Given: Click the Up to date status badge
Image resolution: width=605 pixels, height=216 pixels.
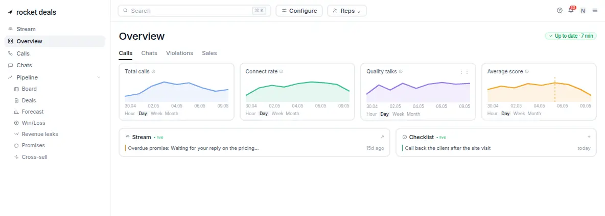Looking at the screenshot, I should pyautogui.click(x=571, y=36).
